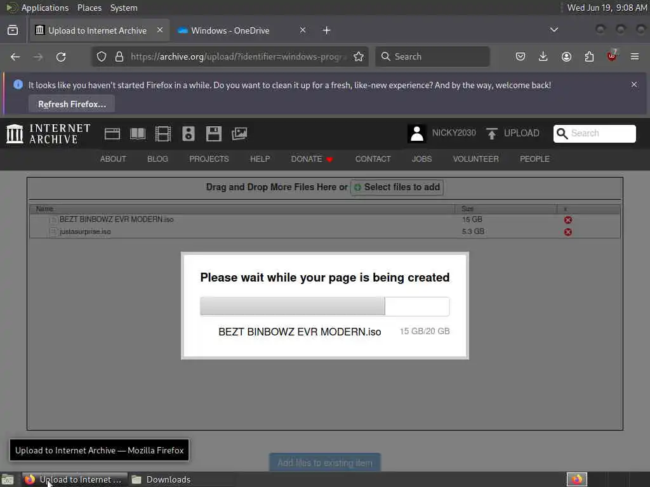Click the show desktop taskbar icon

point(8,479)
